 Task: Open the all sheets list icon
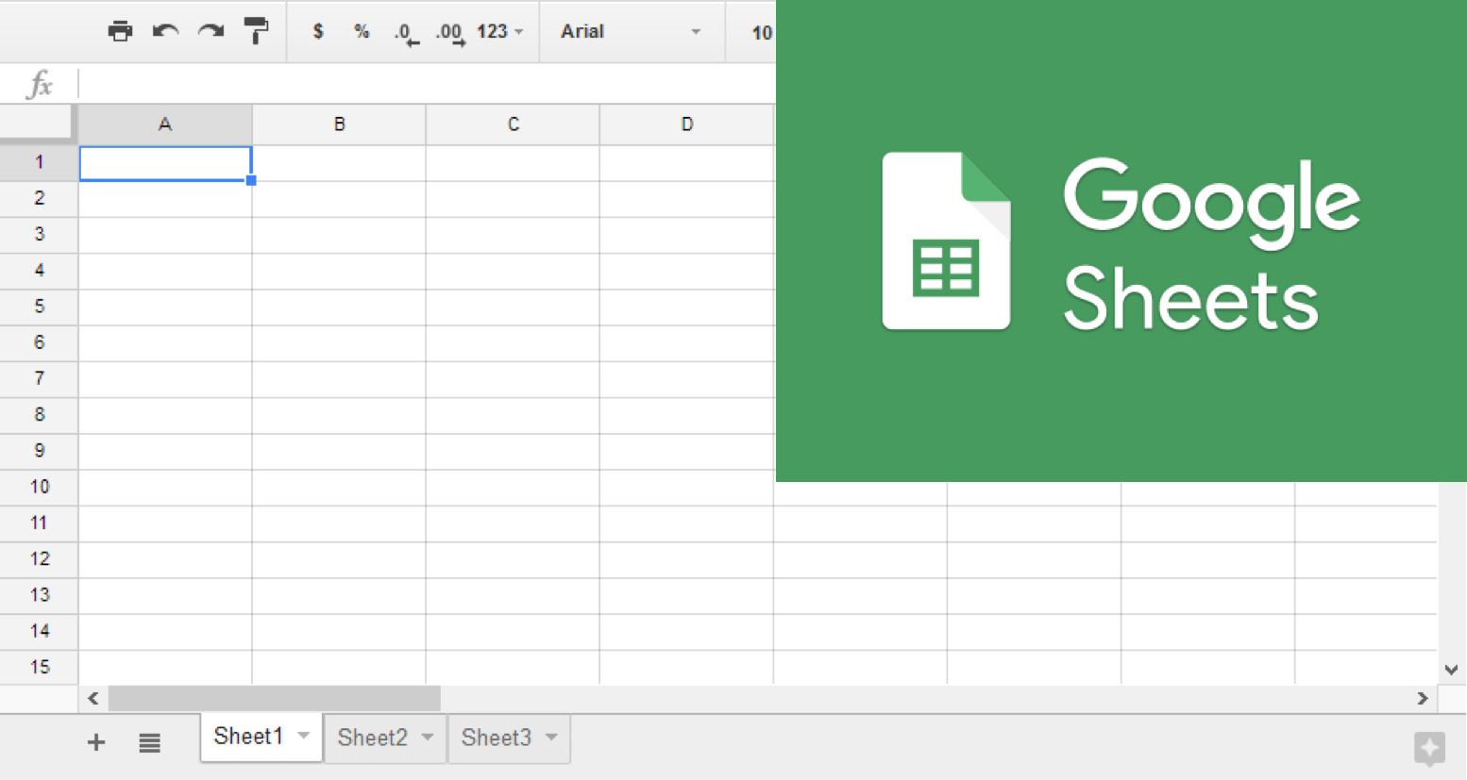click(149, 743)
